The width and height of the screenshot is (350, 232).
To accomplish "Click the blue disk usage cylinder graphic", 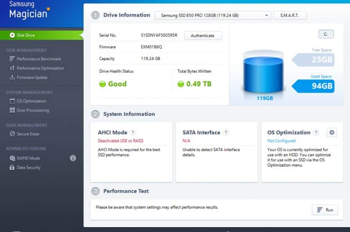I will coord(263,72).
